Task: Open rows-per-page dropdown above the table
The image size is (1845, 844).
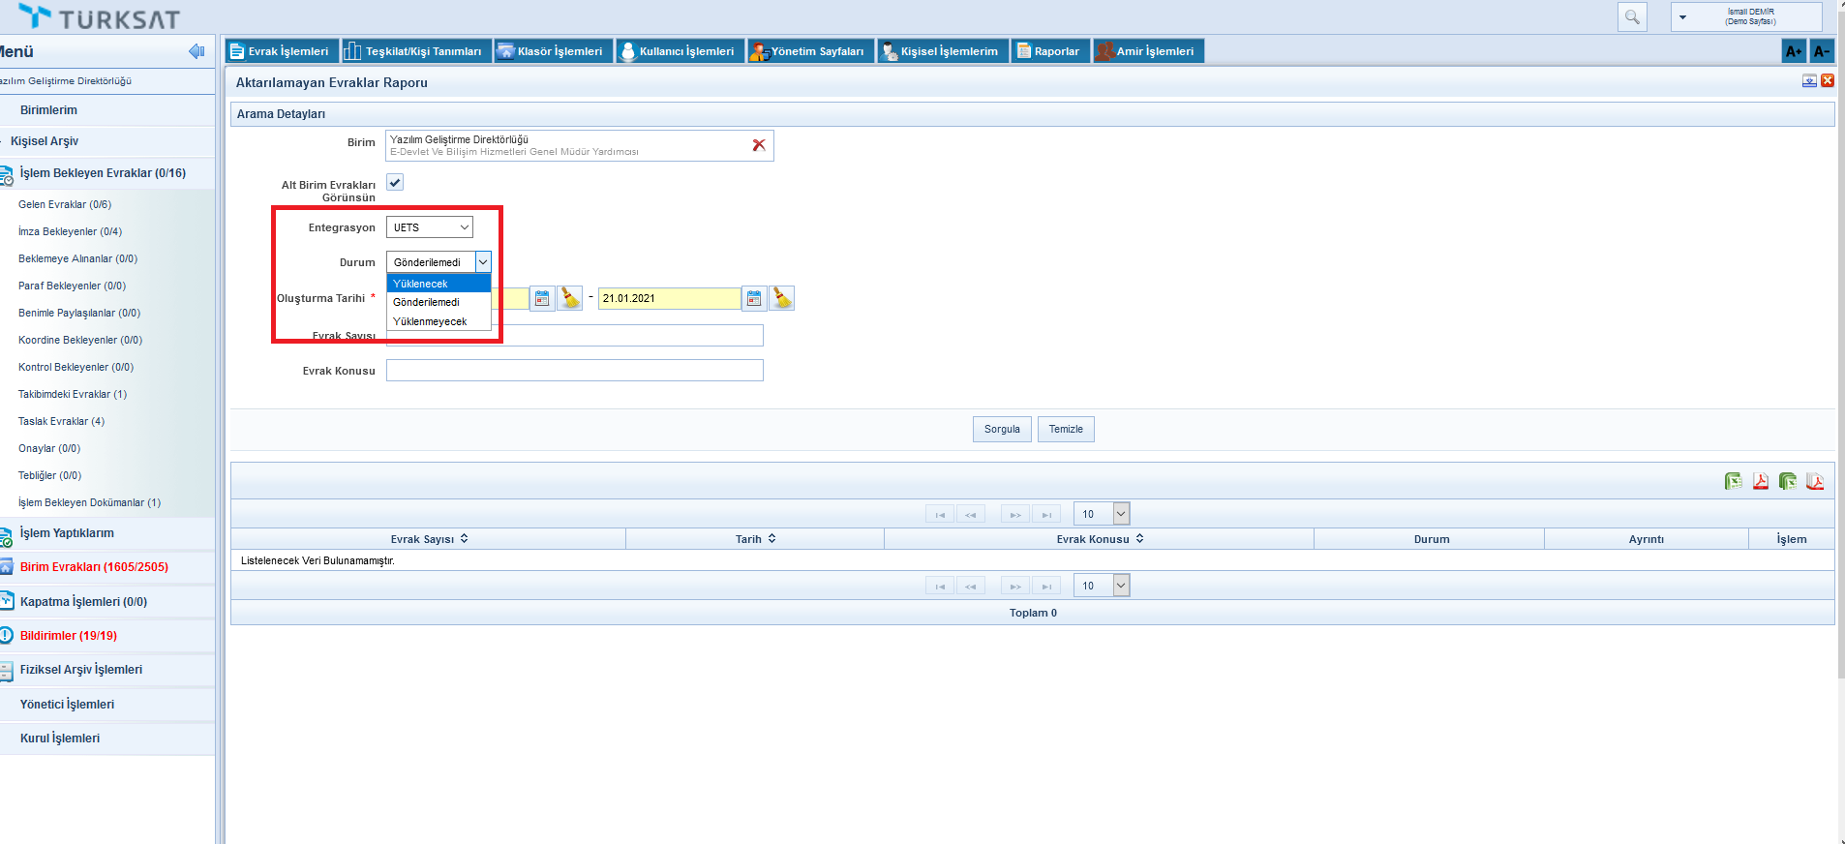Action: [x=1120, y=514]
